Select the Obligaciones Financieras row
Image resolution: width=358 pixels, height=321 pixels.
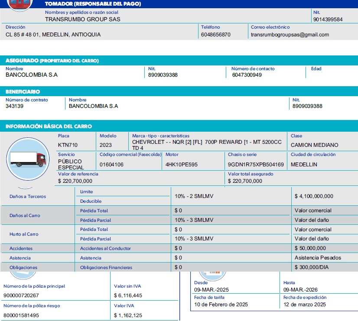point(106,267)
